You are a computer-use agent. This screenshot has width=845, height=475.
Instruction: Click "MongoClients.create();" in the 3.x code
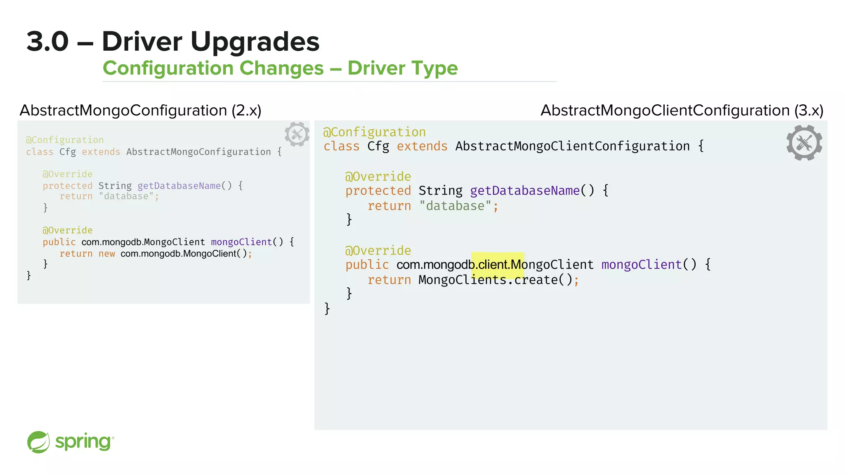tap(499, 280)
